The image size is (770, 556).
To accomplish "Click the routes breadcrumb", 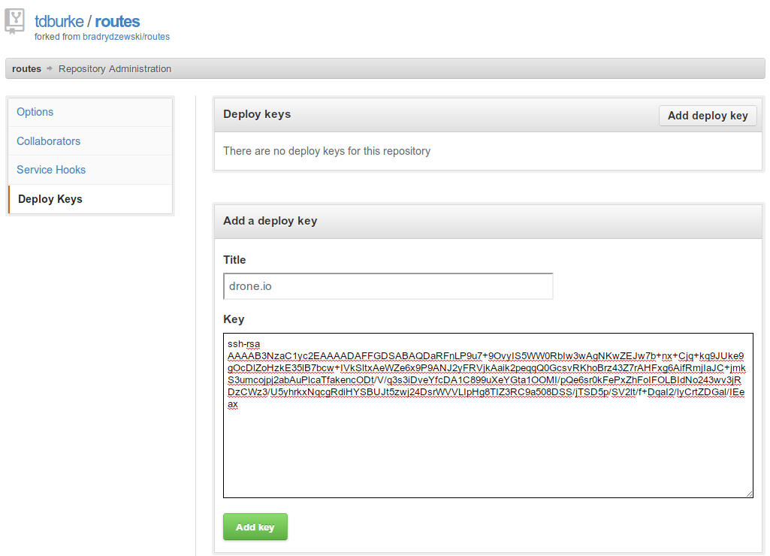I will [x=27, y=69].
